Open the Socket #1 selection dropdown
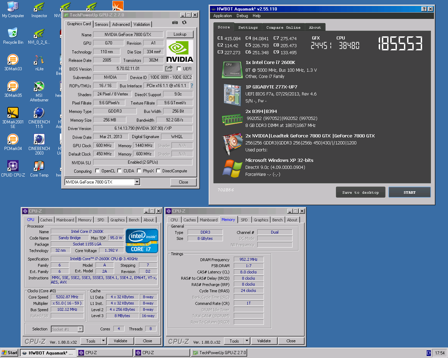448x358 pixels. click(x=80, y=329)
